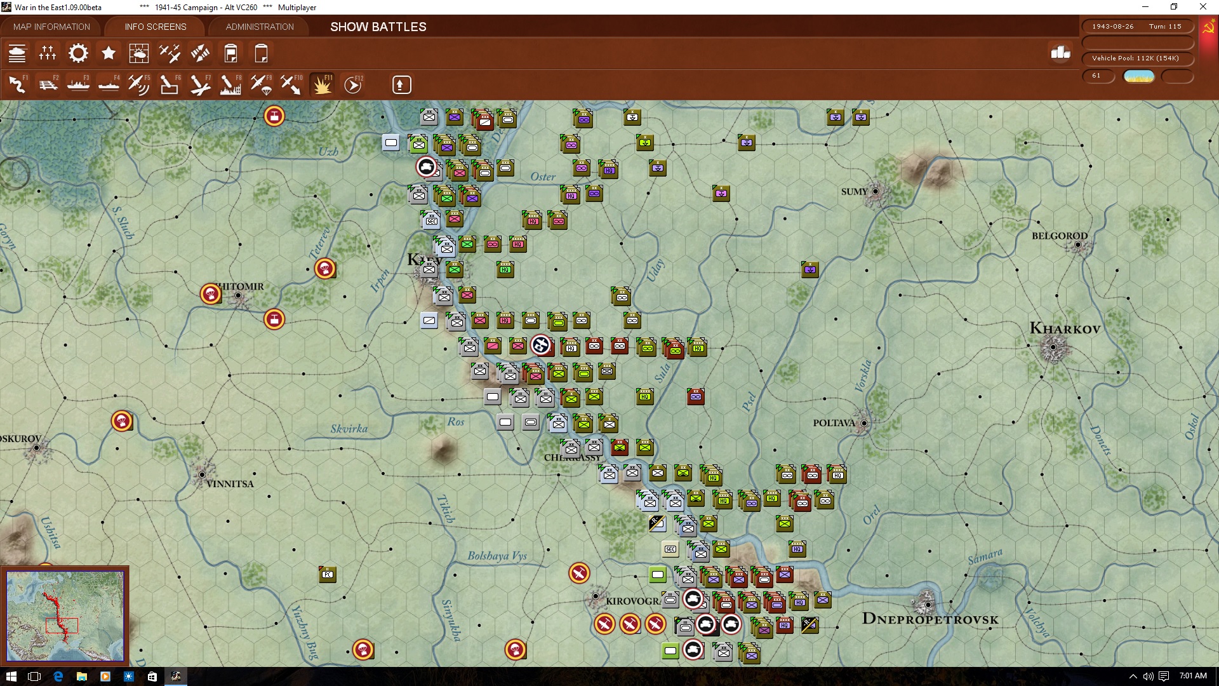1219x686 pixels.
Task: Toggle bomb city mode F8
Action: tap(230, 84)
